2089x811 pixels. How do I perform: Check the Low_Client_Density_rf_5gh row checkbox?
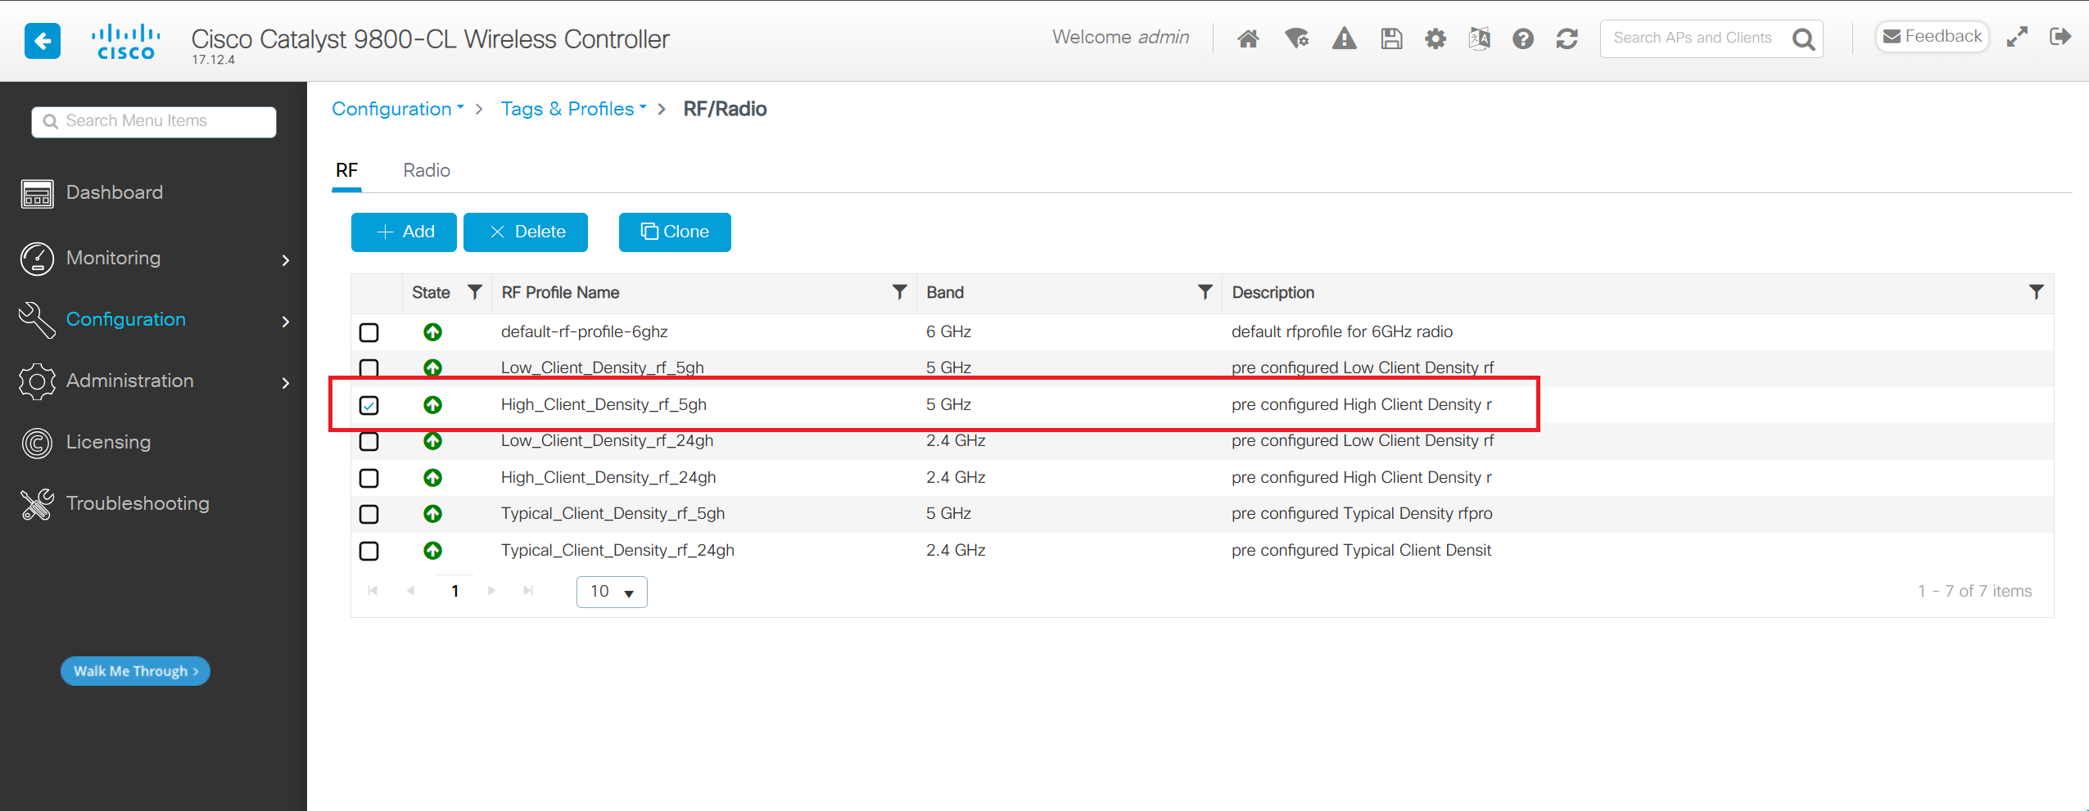(x=369, y=367)
